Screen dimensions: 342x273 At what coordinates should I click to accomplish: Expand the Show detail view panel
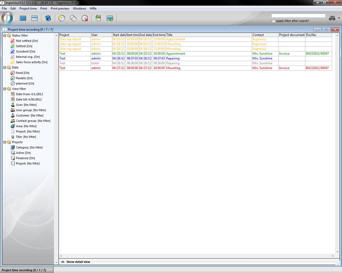[x=78, y=262]
